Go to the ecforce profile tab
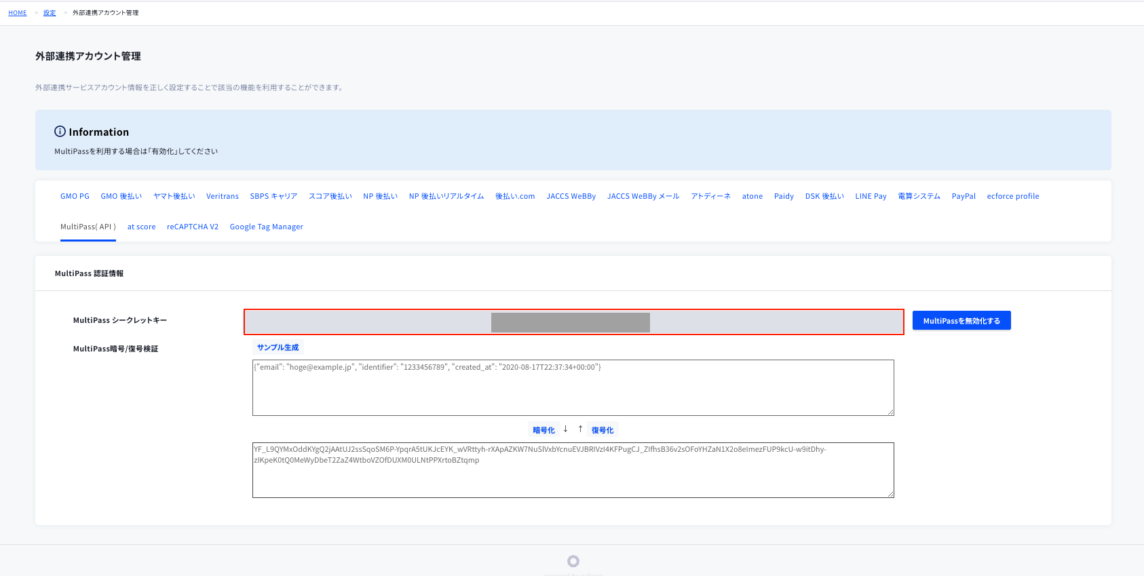This screenshot has width=1144, height=576. pyautogui.click(x=1013, y=196)
